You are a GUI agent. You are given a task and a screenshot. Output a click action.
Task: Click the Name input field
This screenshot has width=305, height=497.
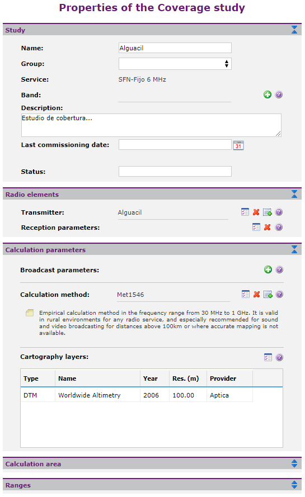point(175,48)
